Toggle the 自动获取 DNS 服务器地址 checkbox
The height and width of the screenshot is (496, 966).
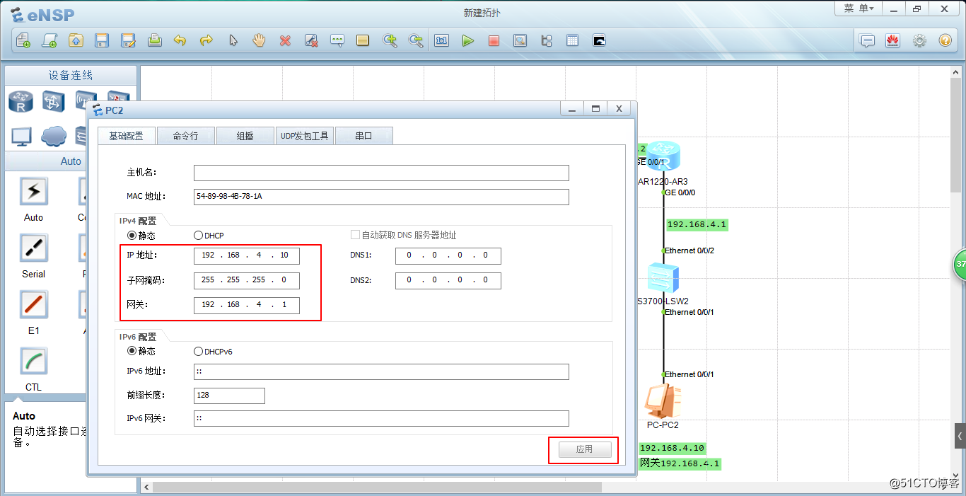355,235
